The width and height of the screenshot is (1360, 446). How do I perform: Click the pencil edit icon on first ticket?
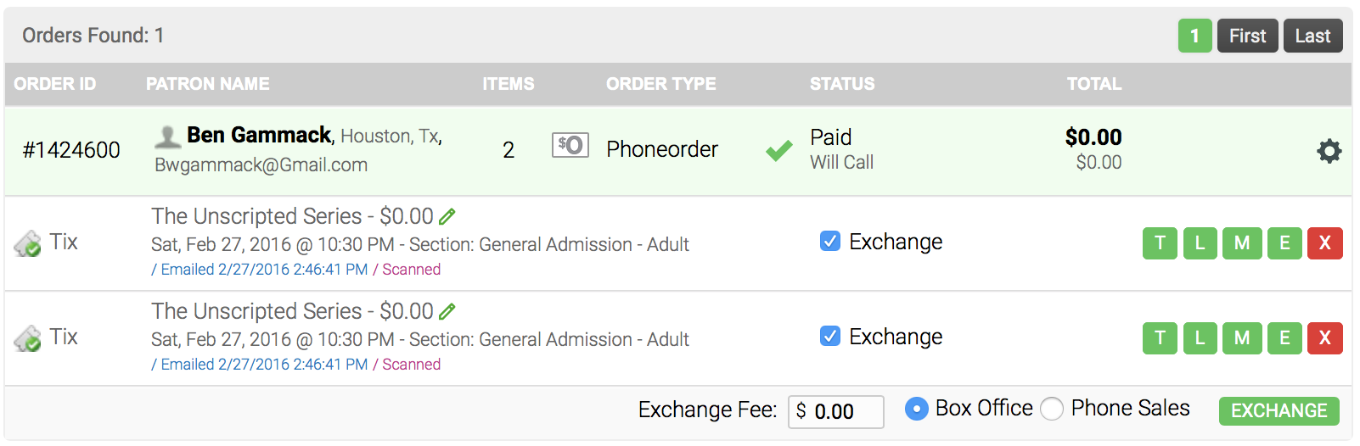(x=447, y=217)
